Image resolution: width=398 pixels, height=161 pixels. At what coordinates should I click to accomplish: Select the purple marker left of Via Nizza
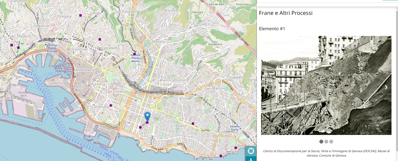pyautogui.click(x=140, y=127)
